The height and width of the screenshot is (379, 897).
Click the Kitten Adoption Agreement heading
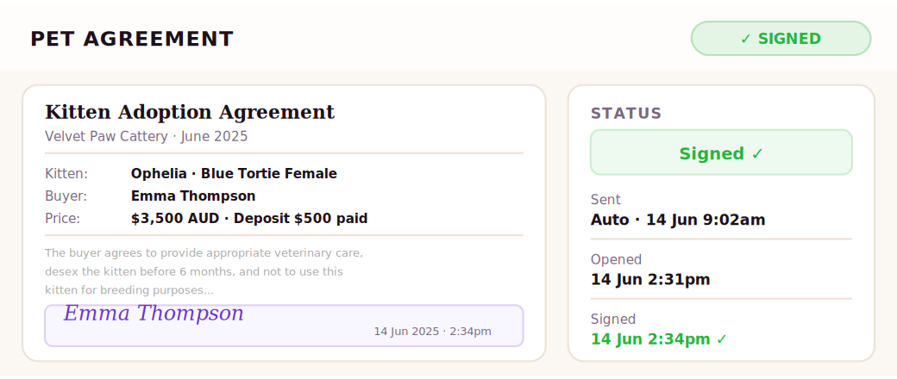[190, 112]
